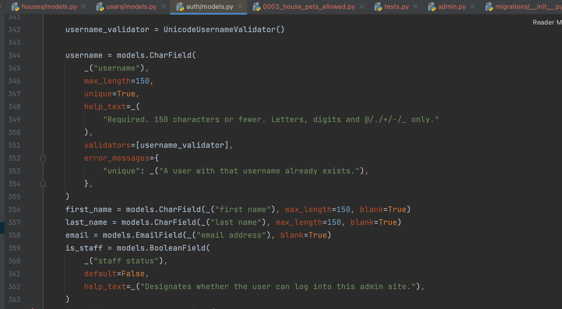Image resolution: width=562 pixels, height=309 pixels.
Task: Click the "last name" string on line 357
Action: pos(236,223)
